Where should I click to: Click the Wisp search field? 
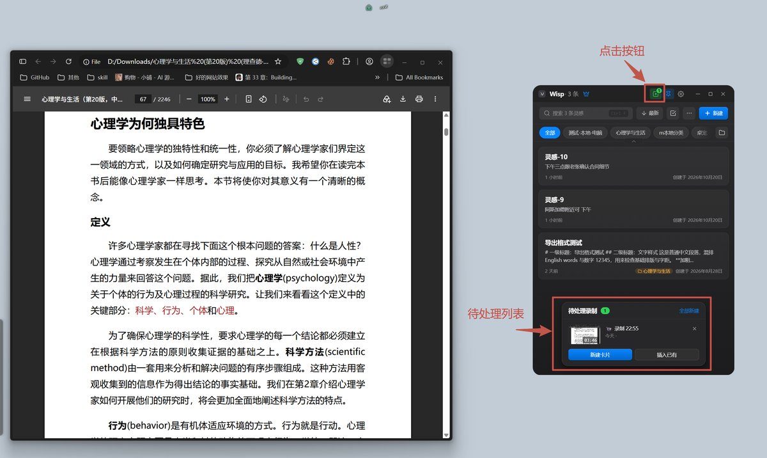pos(585,113)
